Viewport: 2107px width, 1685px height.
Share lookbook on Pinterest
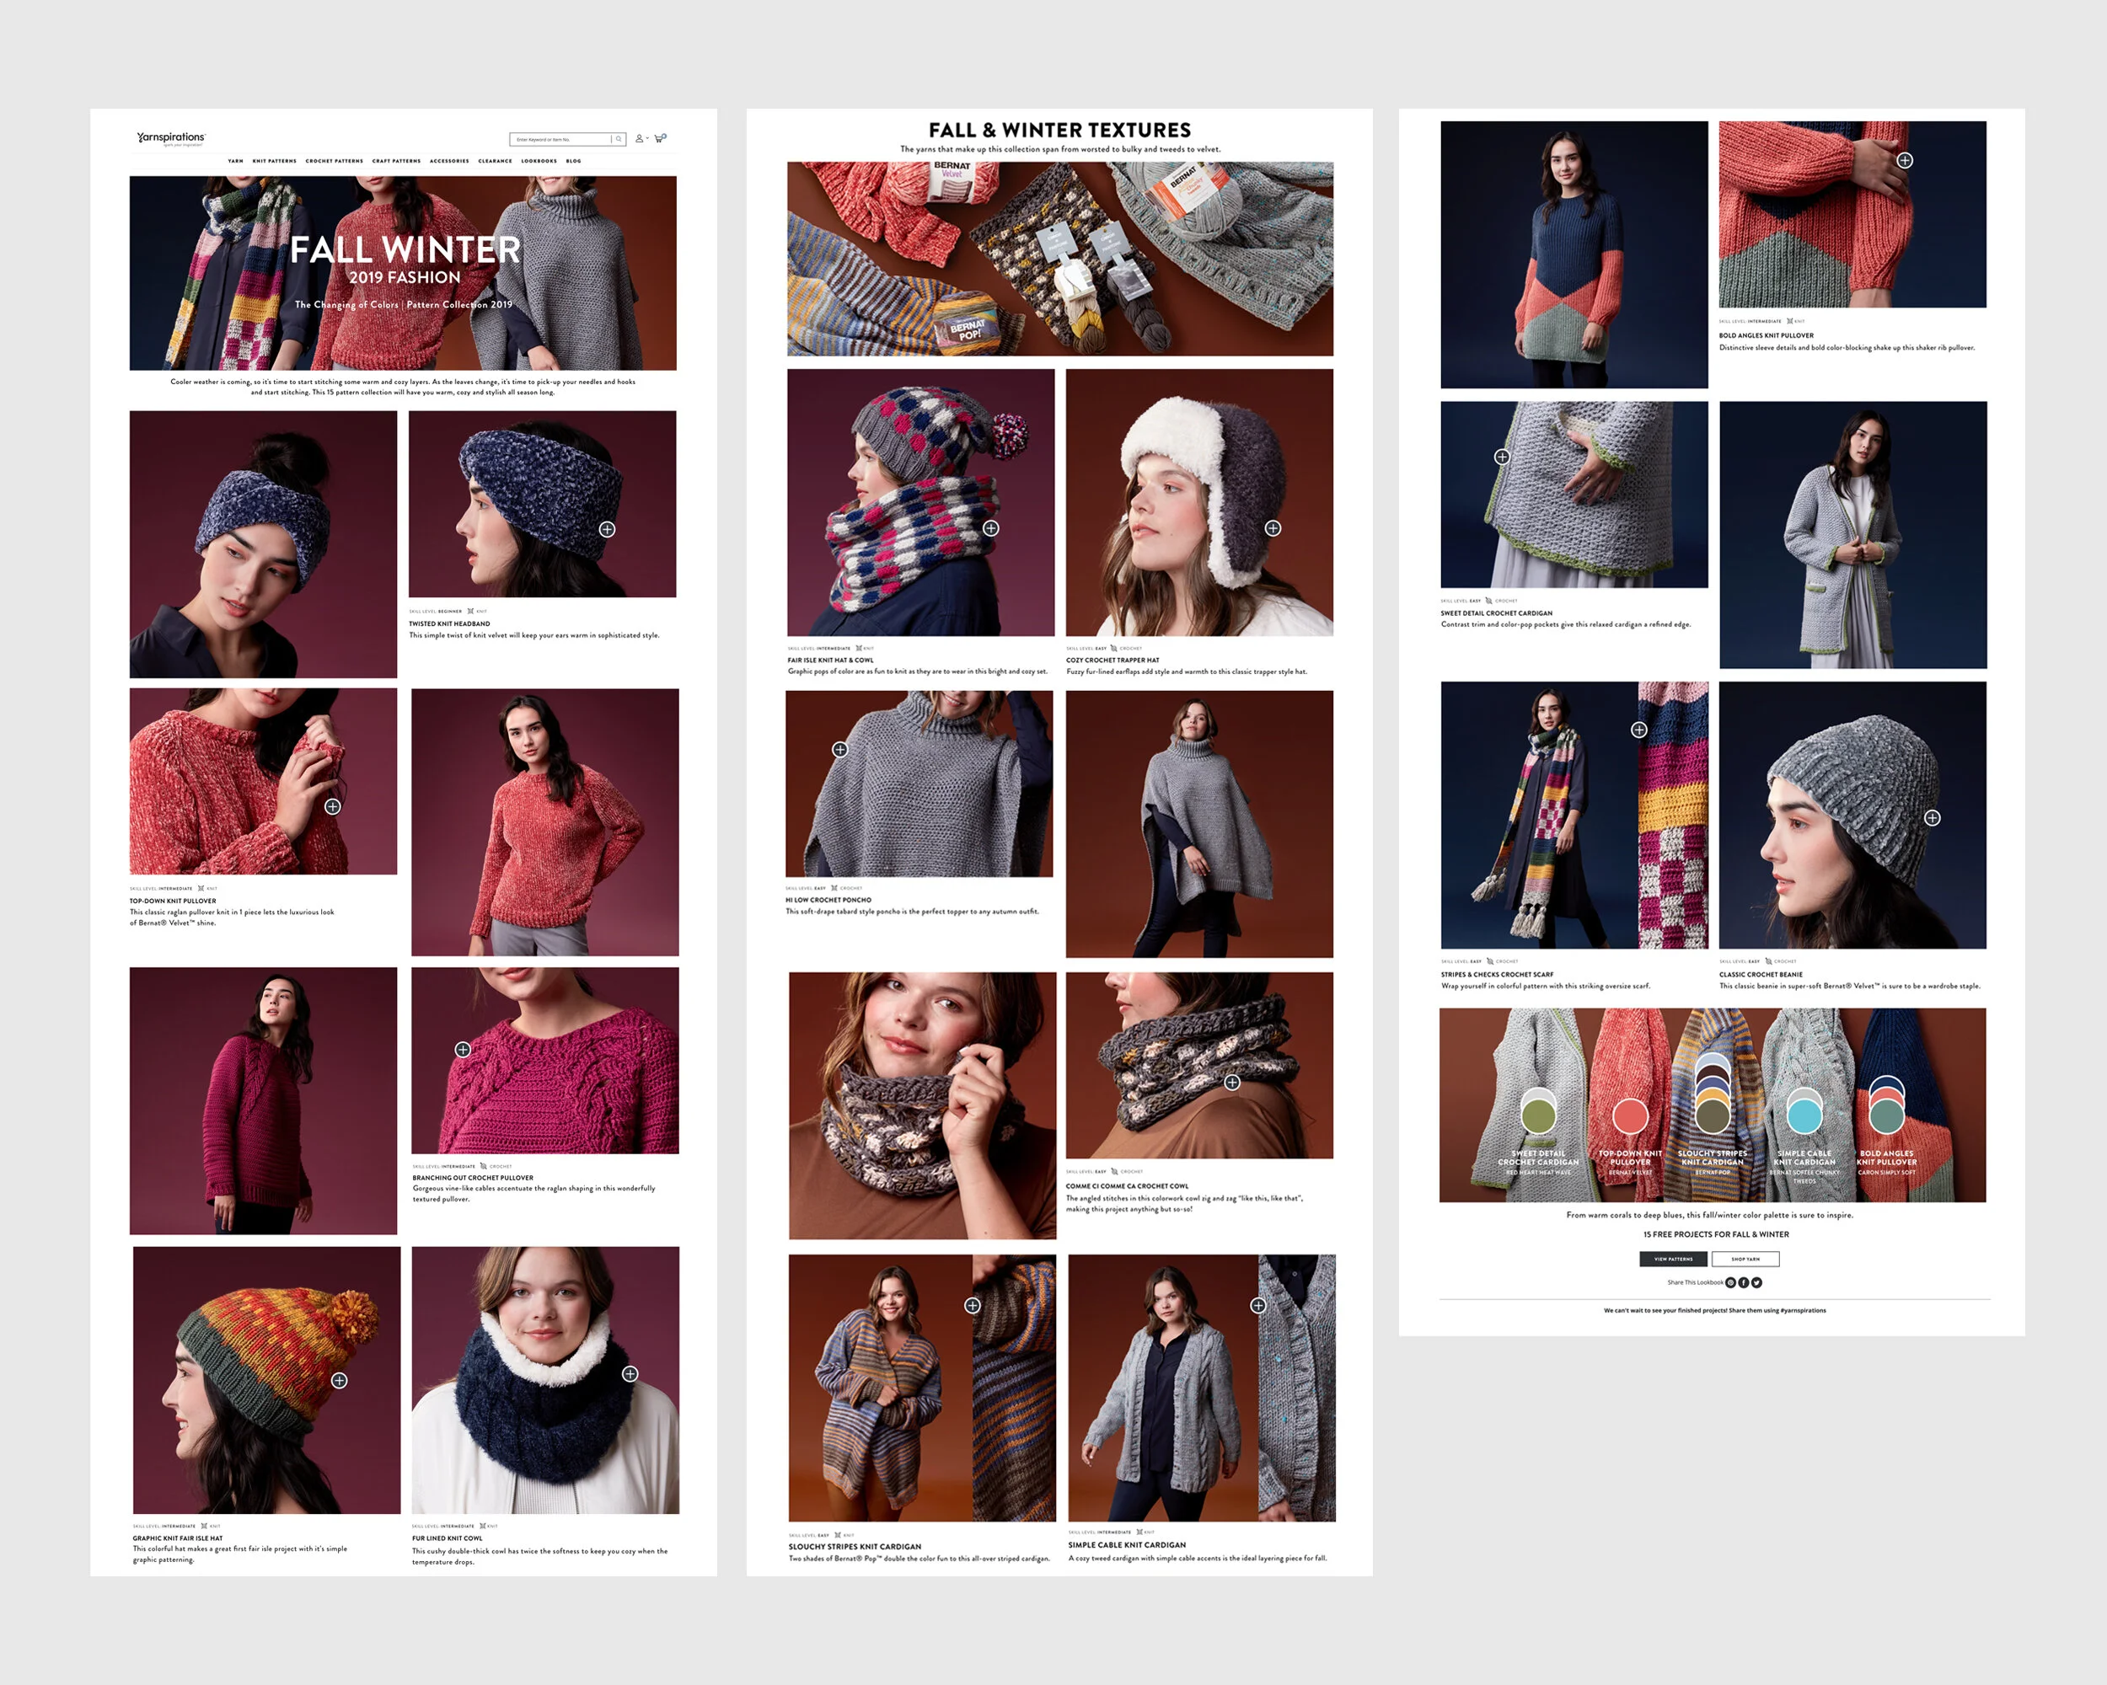[1731, 1282]
